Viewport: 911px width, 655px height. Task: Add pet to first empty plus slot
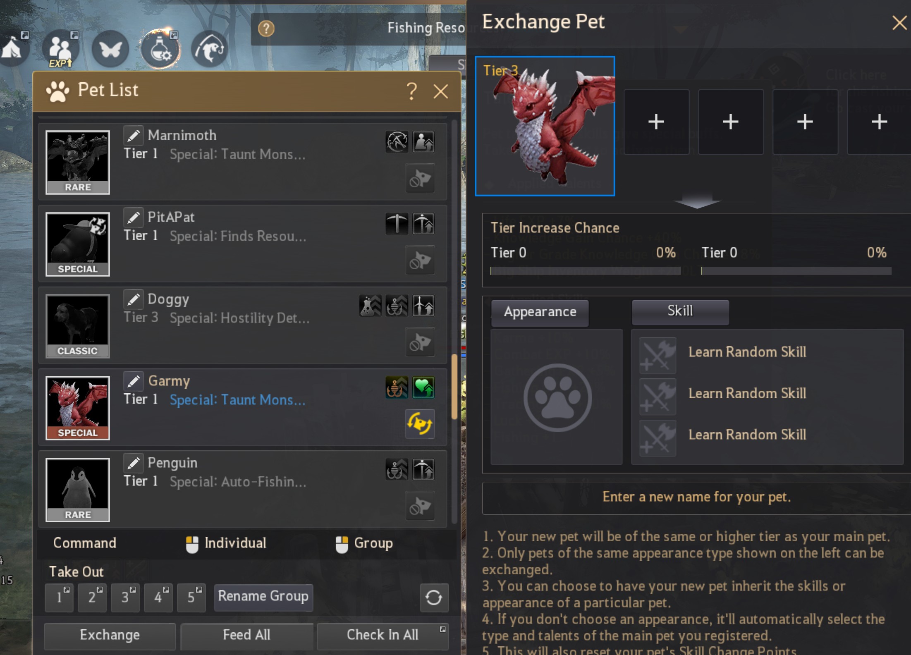point(656,122)
